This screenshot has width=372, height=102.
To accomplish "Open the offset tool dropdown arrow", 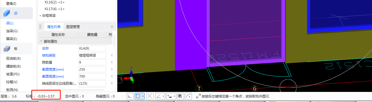I will coord(174,96).
